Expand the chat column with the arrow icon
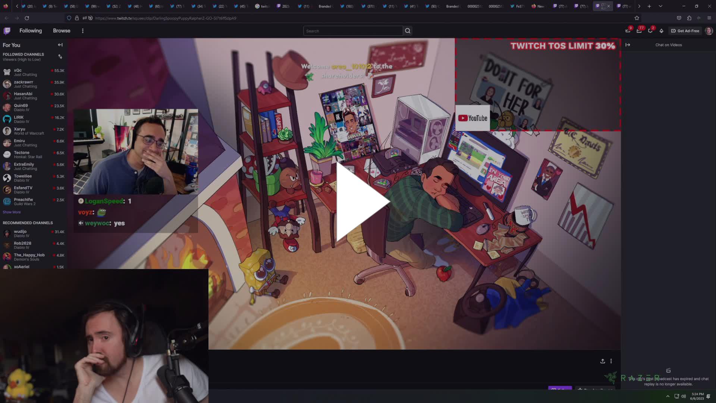This screenshot has height=403, width=716. click(x=628, y=45)
